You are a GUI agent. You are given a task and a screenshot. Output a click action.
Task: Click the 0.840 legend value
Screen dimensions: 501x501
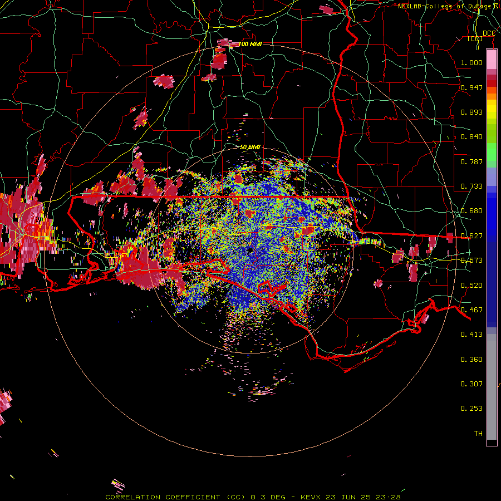(471, 137)
